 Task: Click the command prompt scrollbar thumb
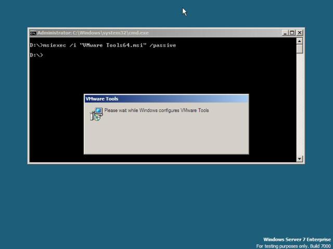pyautogui.click(x=300, y=49)
